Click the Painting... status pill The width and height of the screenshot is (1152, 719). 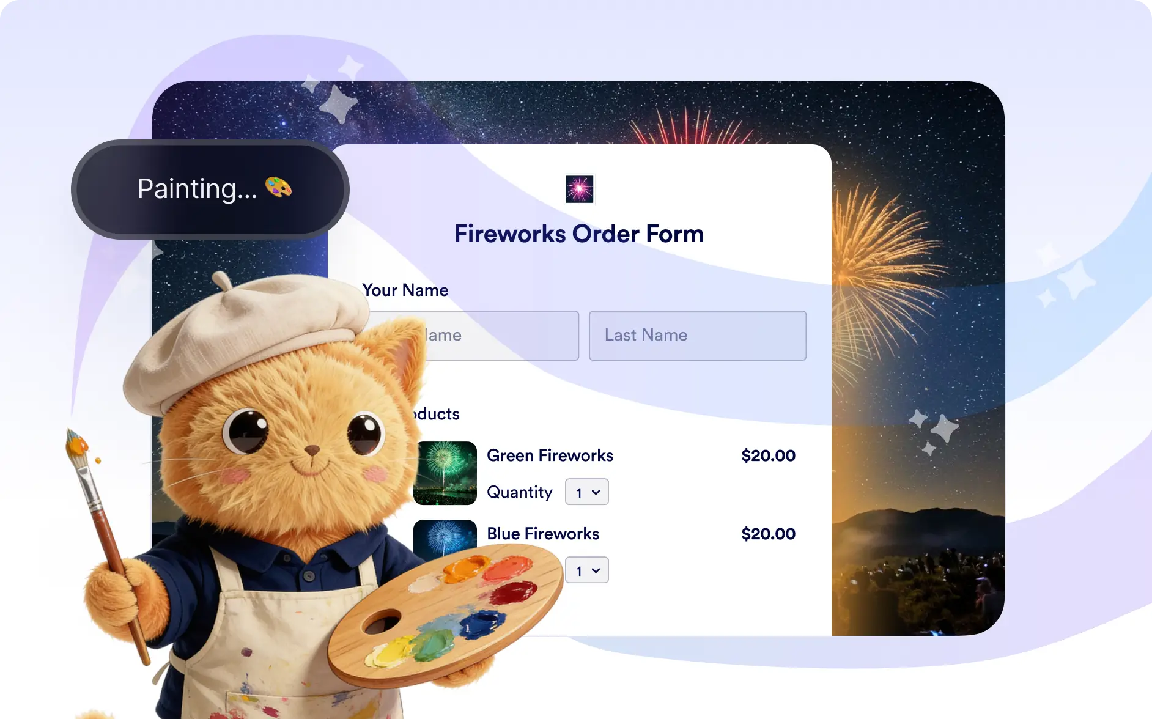pos(210,189)
